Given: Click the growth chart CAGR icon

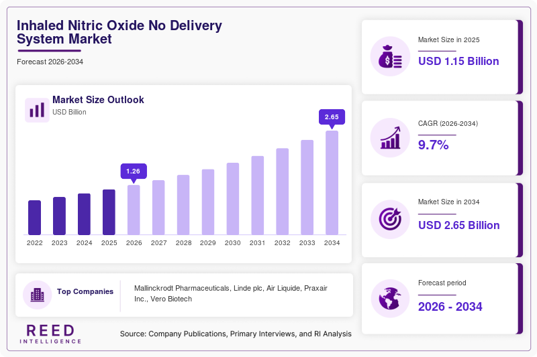Looking at the screenshot, I should pyautogui.click(x=390, y=138).
